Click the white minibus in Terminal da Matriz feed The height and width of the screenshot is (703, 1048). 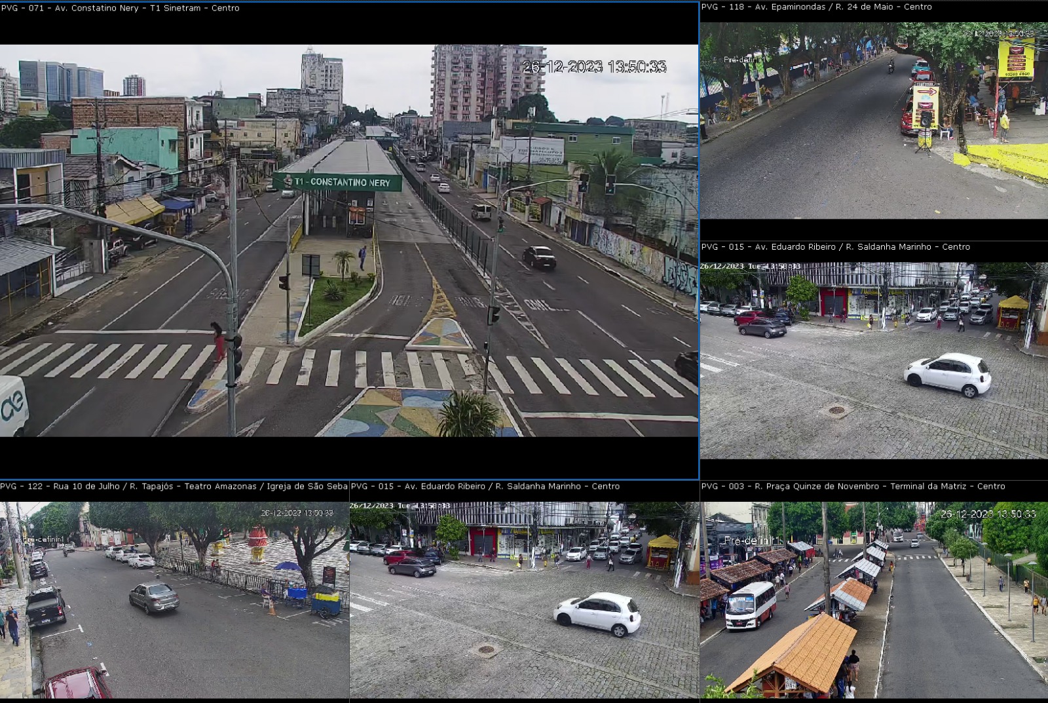tap(751, 605)
